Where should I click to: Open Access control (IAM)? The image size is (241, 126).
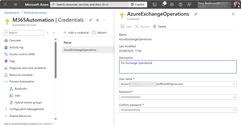click(x=22, y=54)
